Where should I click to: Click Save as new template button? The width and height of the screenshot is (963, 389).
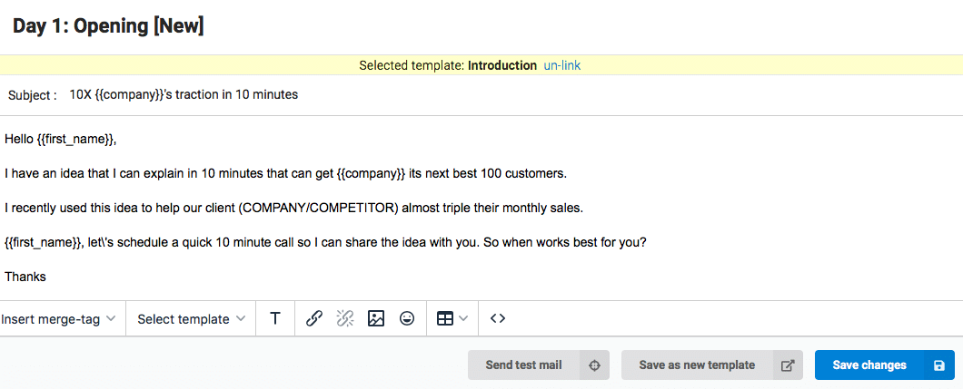[x=697, y=365]
